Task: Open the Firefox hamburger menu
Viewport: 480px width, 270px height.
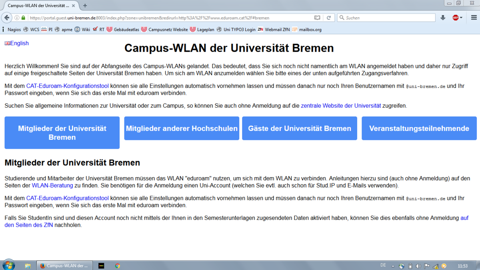Action: pyautogui.click(x=474, y=18)
